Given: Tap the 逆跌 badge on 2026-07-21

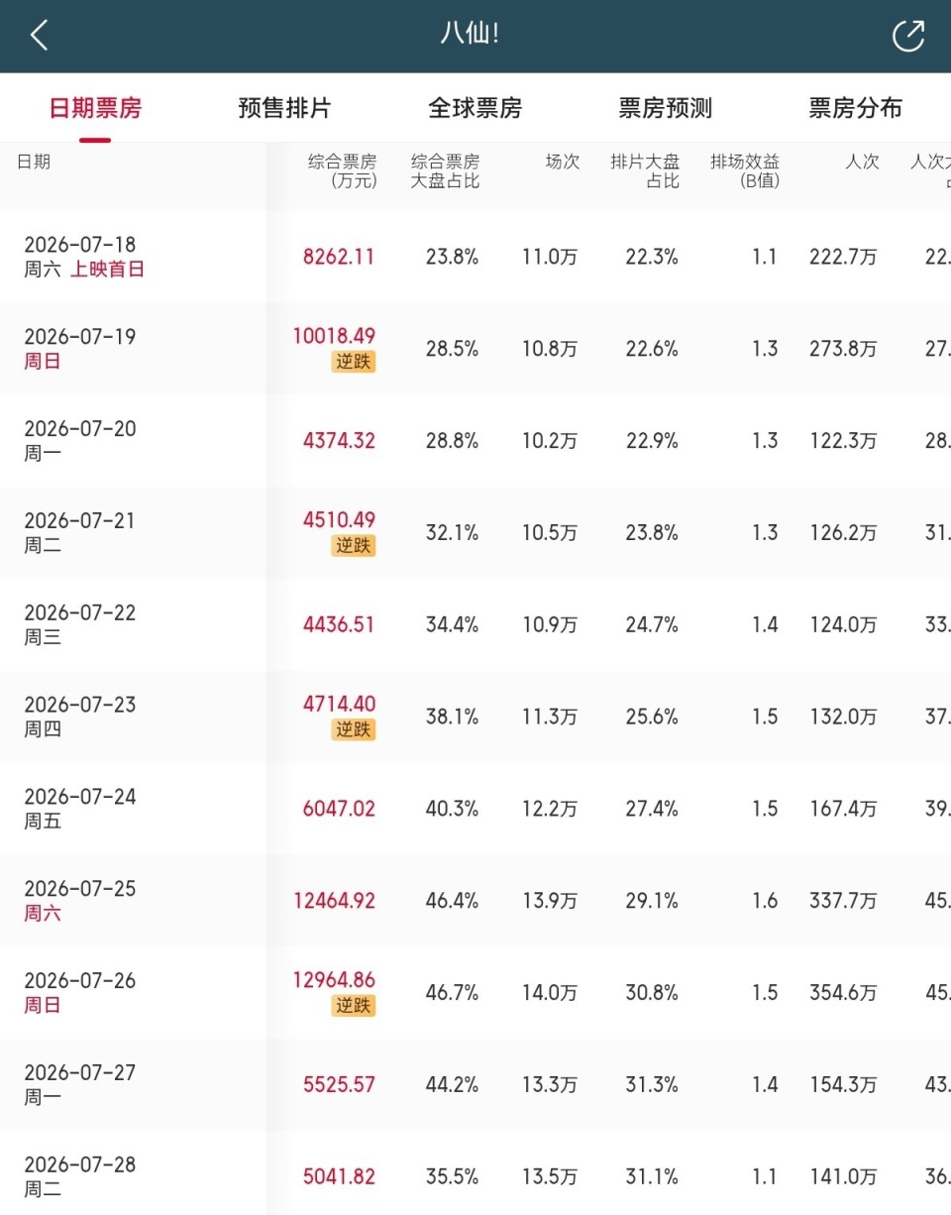Looking at the screenshot, I should point(354,545).
